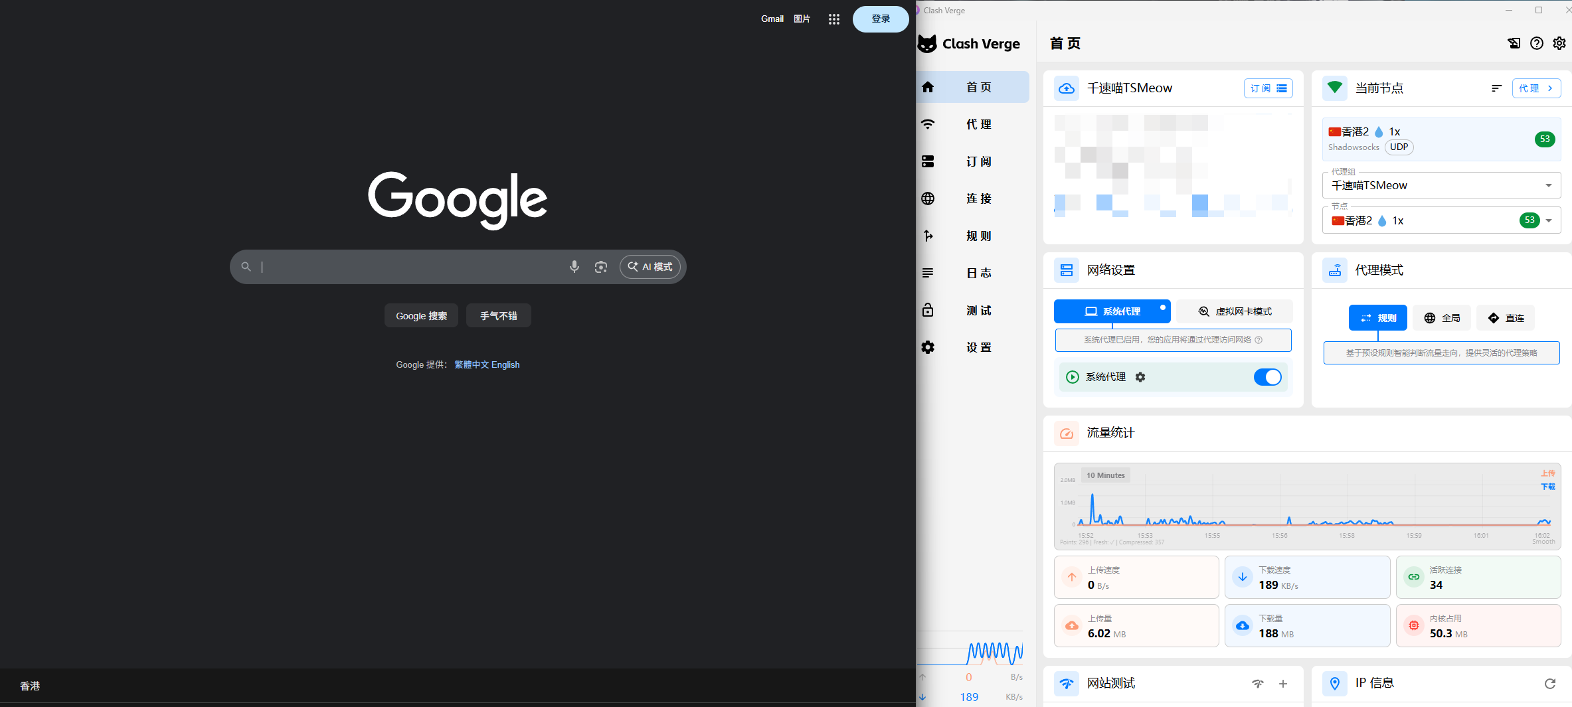The height and width of the screenshot is (707, 1572).
Task: Select 全局 proxy mode
Action: coord(1442,318)
